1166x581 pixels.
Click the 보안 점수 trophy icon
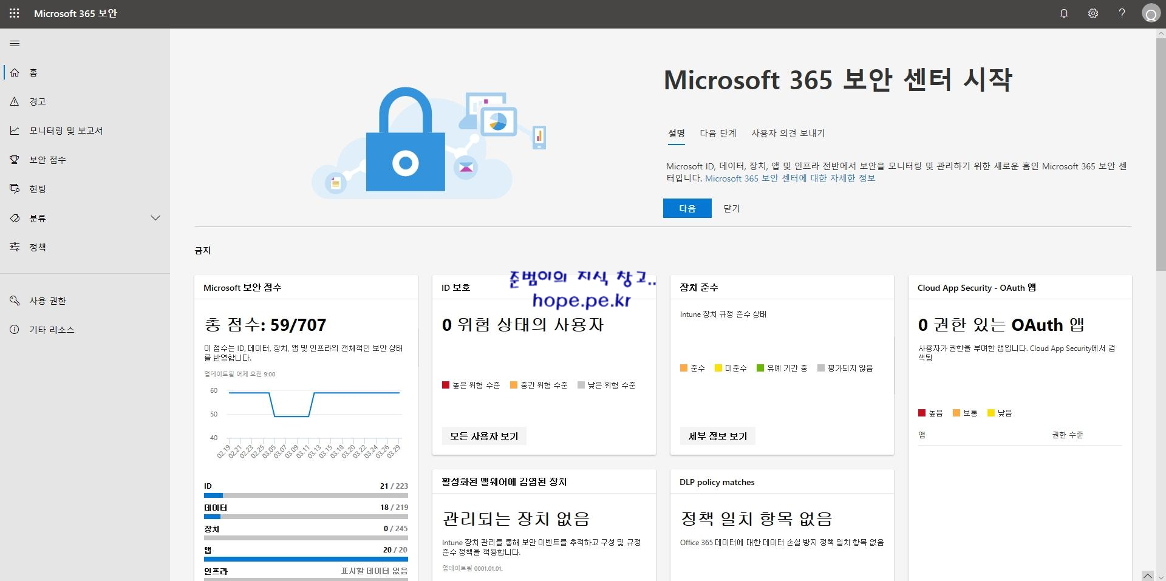(x=15, y=160)
